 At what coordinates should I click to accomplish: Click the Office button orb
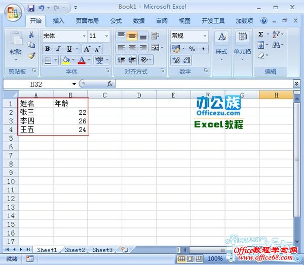coord(13,13)
